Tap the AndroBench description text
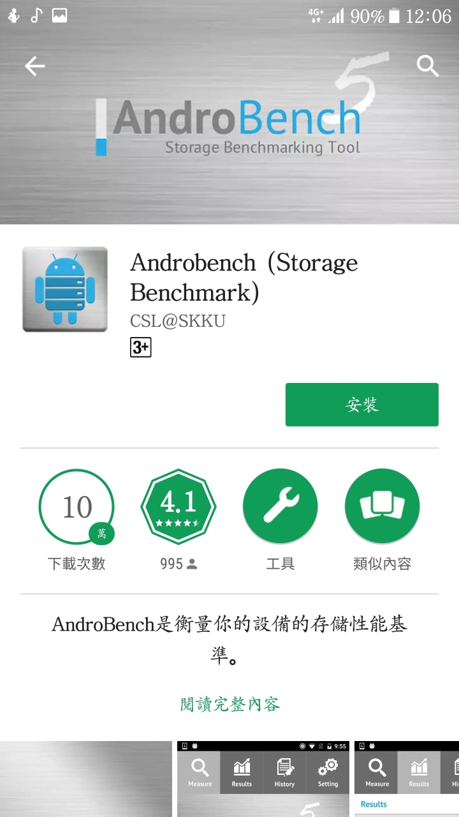 [x=229, y=640]
